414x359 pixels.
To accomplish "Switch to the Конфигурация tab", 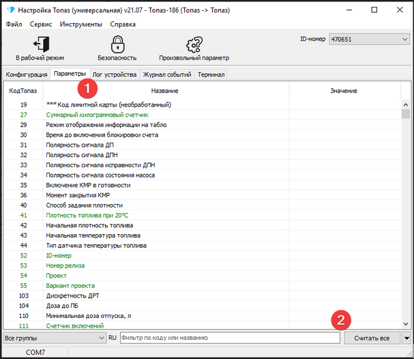I will [x=27, y=74].
